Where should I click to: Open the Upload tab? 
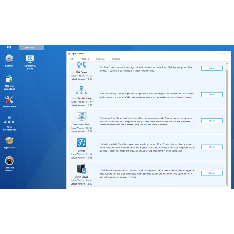(116, 59)
